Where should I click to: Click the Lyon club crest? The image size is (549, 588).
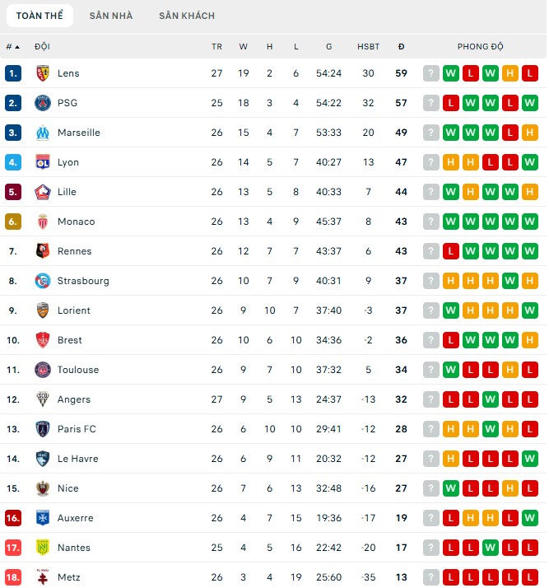click(x=43, y=162)
